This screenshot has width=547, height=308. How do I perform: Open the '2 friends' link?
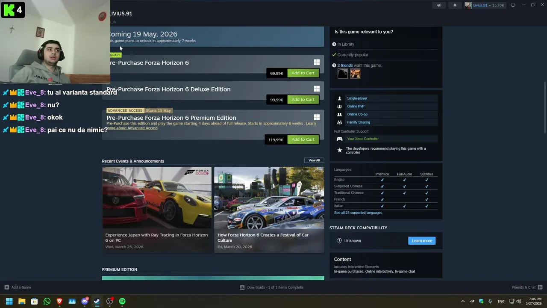coord(345,65)
